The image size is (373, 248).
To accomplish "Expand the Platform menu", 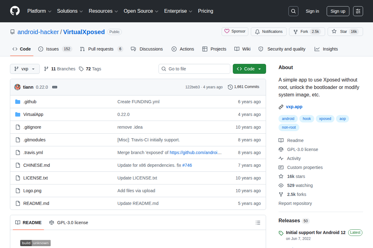I will pyautogui.click(x=39, y=11).
